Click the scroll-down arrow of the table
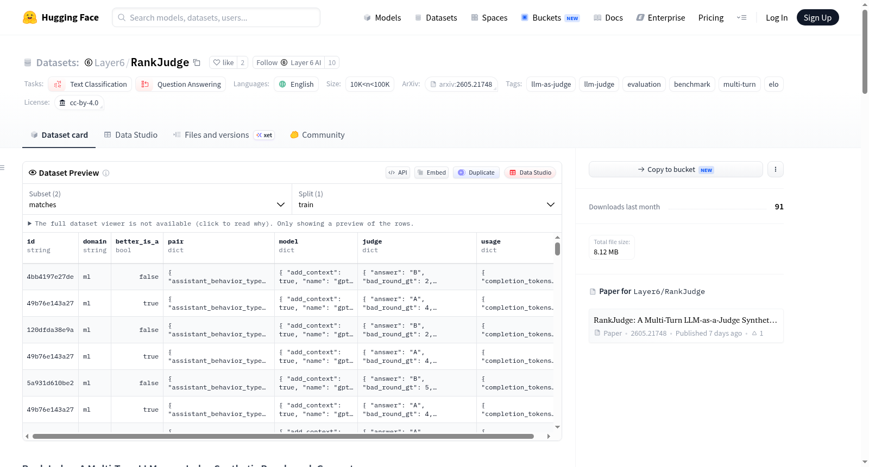The width and height of the screenshot is (869, 467). click(x=557, y=427)
